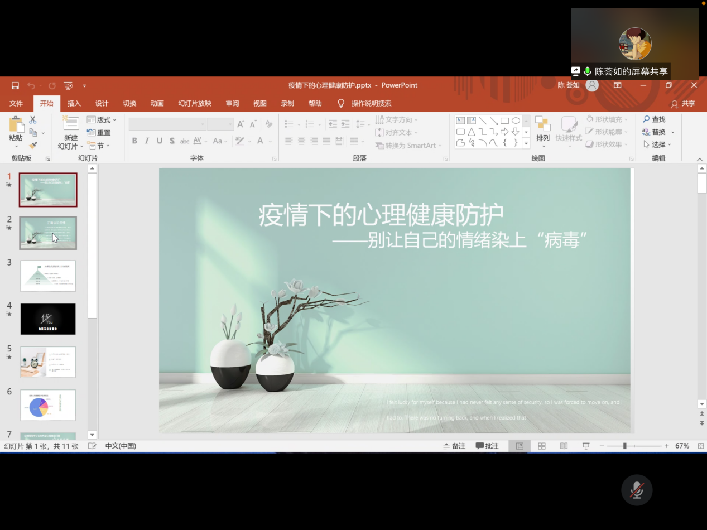
Task: Click the zoom slider in status bar
Action: coord(625,446)
